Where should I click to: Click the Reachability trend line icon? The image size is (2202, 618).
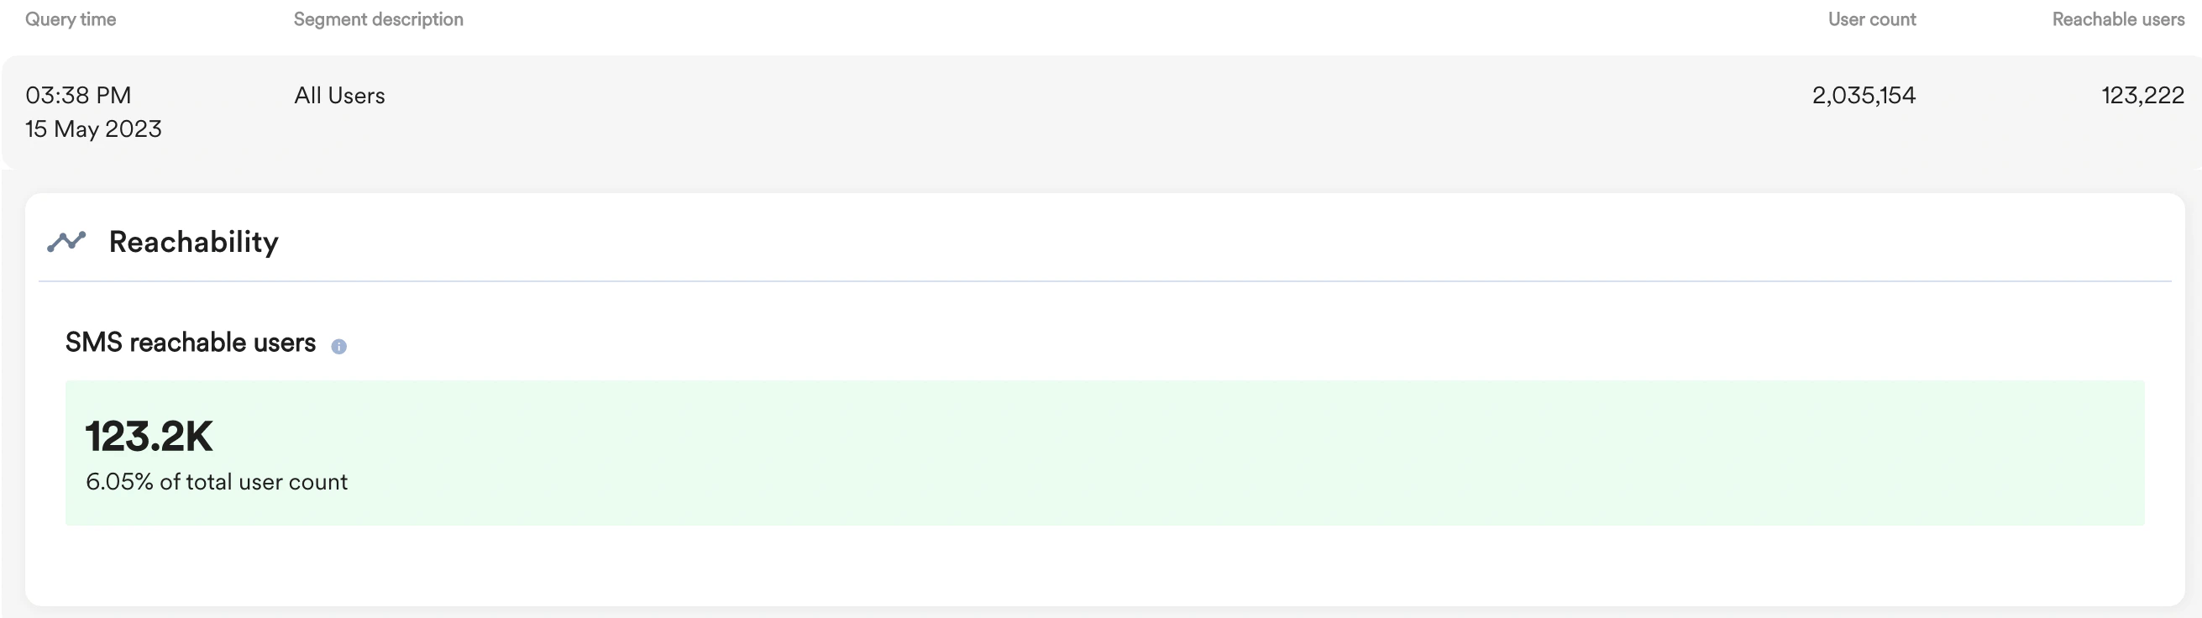66,242
